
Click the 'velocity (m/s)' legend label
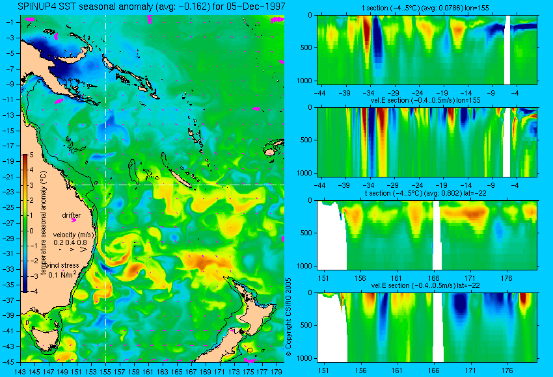click(74, 235)
